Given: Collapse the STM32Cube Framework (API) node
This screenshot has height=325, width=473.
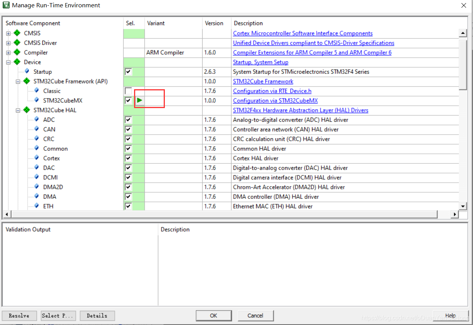Looking at the screenshot, I should pos(18,82).
